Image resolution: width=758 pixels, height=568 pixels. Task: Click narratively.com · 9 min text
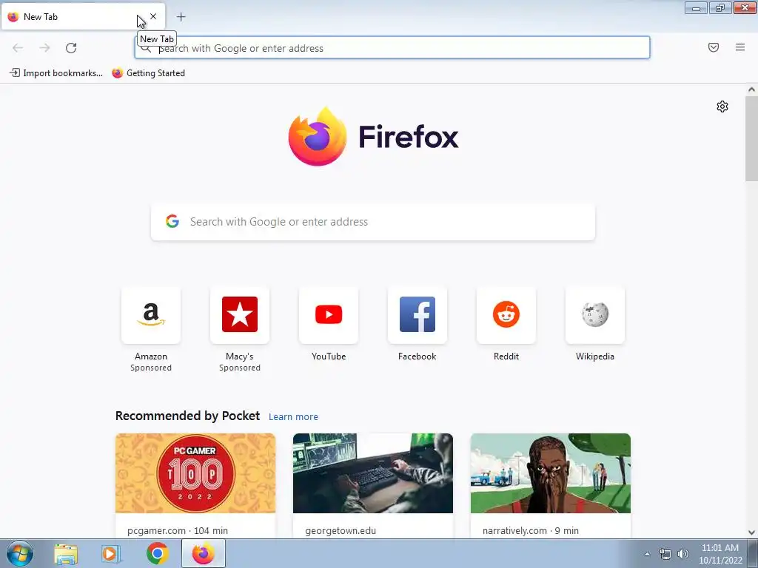tap(530, 530)
